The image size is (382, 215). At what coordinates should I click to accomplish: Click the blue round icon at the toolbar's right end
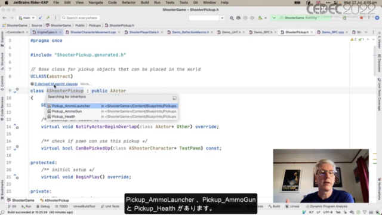(x=377, y=18)
